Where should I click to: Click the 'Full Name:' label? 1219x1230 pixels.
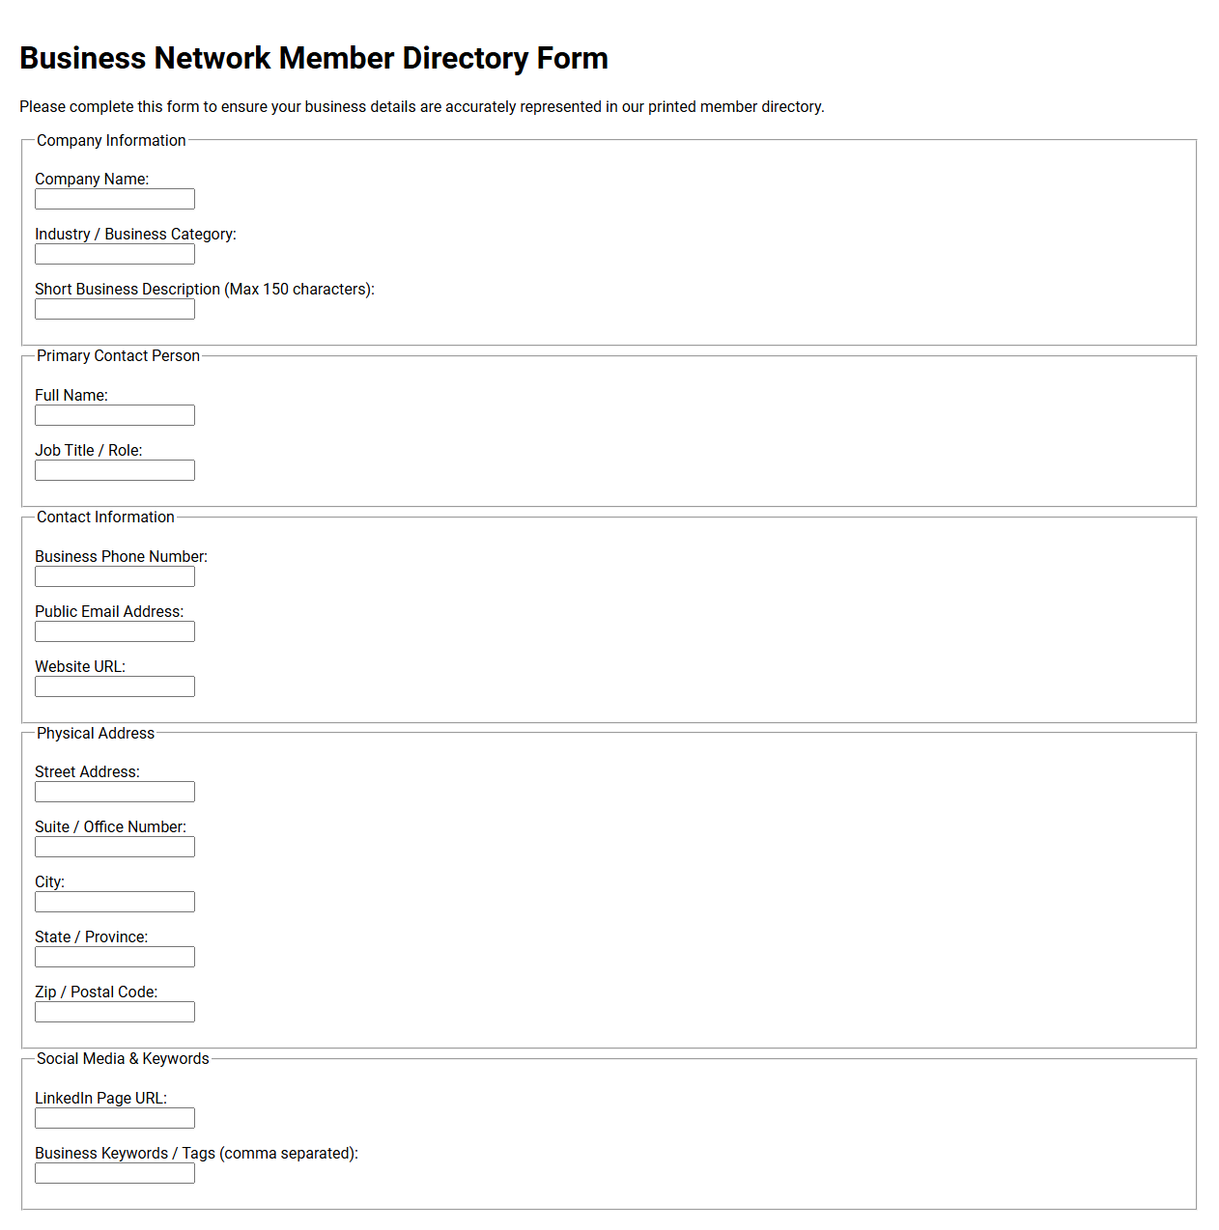pyautogui.click(x=71, y=395)
